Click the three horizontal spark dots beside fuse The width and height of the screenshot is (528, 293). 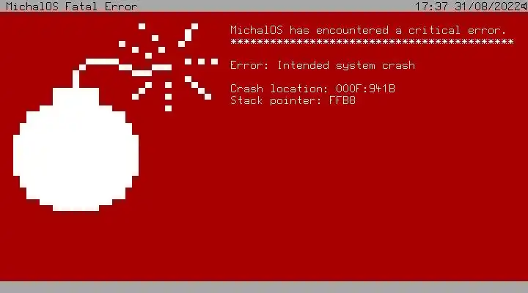201,62
